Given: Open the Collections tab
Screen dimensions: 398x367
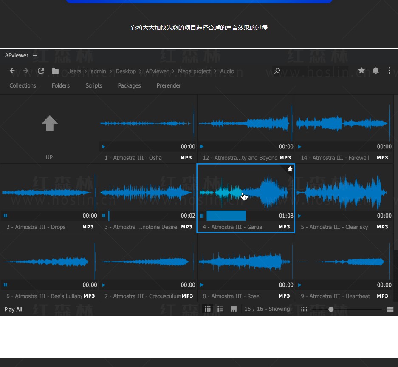Looking at the screenshot, I should point(23,85).
